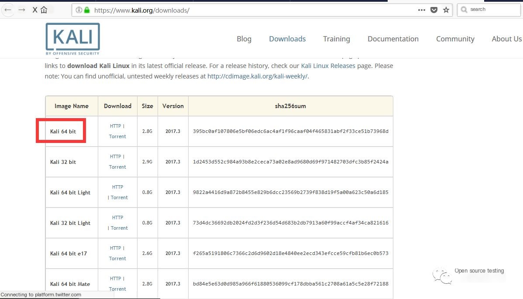Click the 'Connecting to platform.twitter.com' status text
This screenshot has width=523, height=299.
point(41,295)
